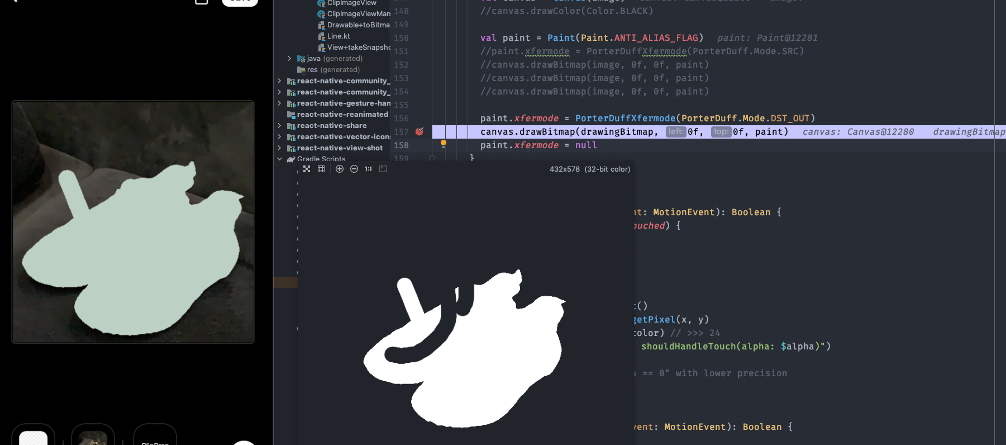
Task: Collapse the Gradle Scripts node
Action: [279, 159]
